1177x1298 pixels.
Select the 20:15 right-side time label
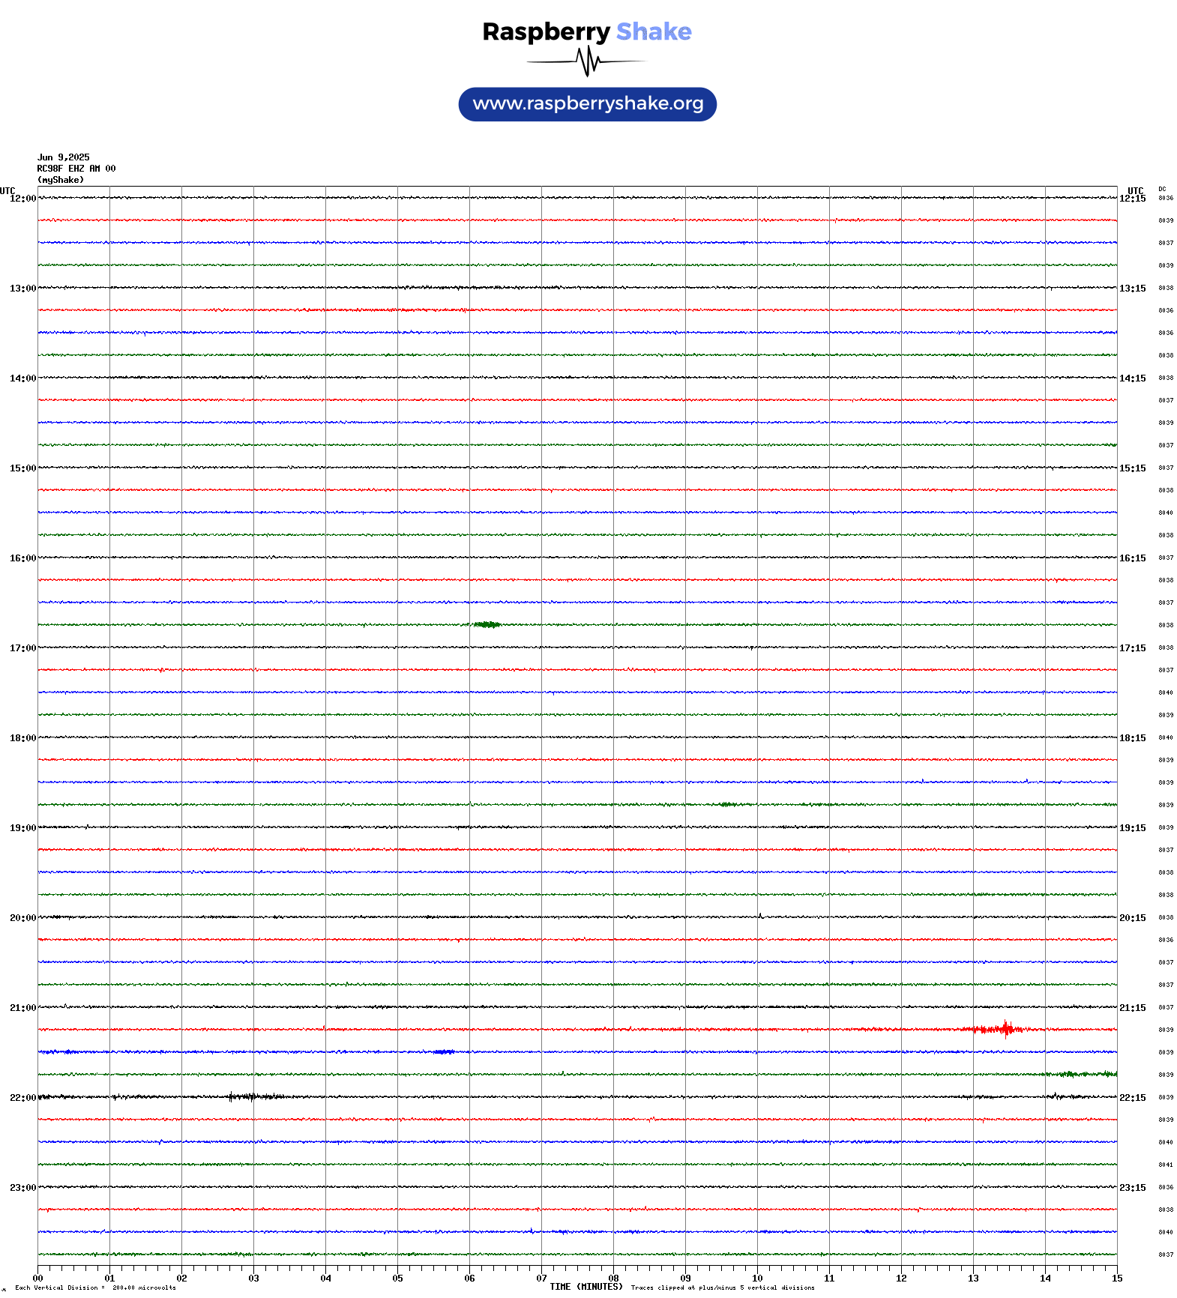[x=1133, y=918]
